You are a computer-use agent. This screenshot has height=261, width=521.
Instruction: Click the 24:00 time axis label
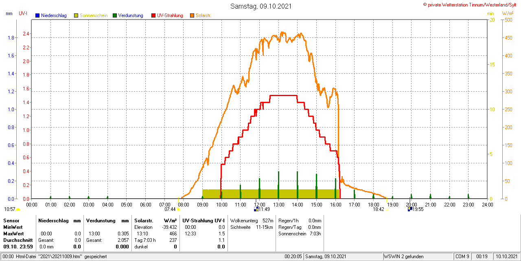487,204
